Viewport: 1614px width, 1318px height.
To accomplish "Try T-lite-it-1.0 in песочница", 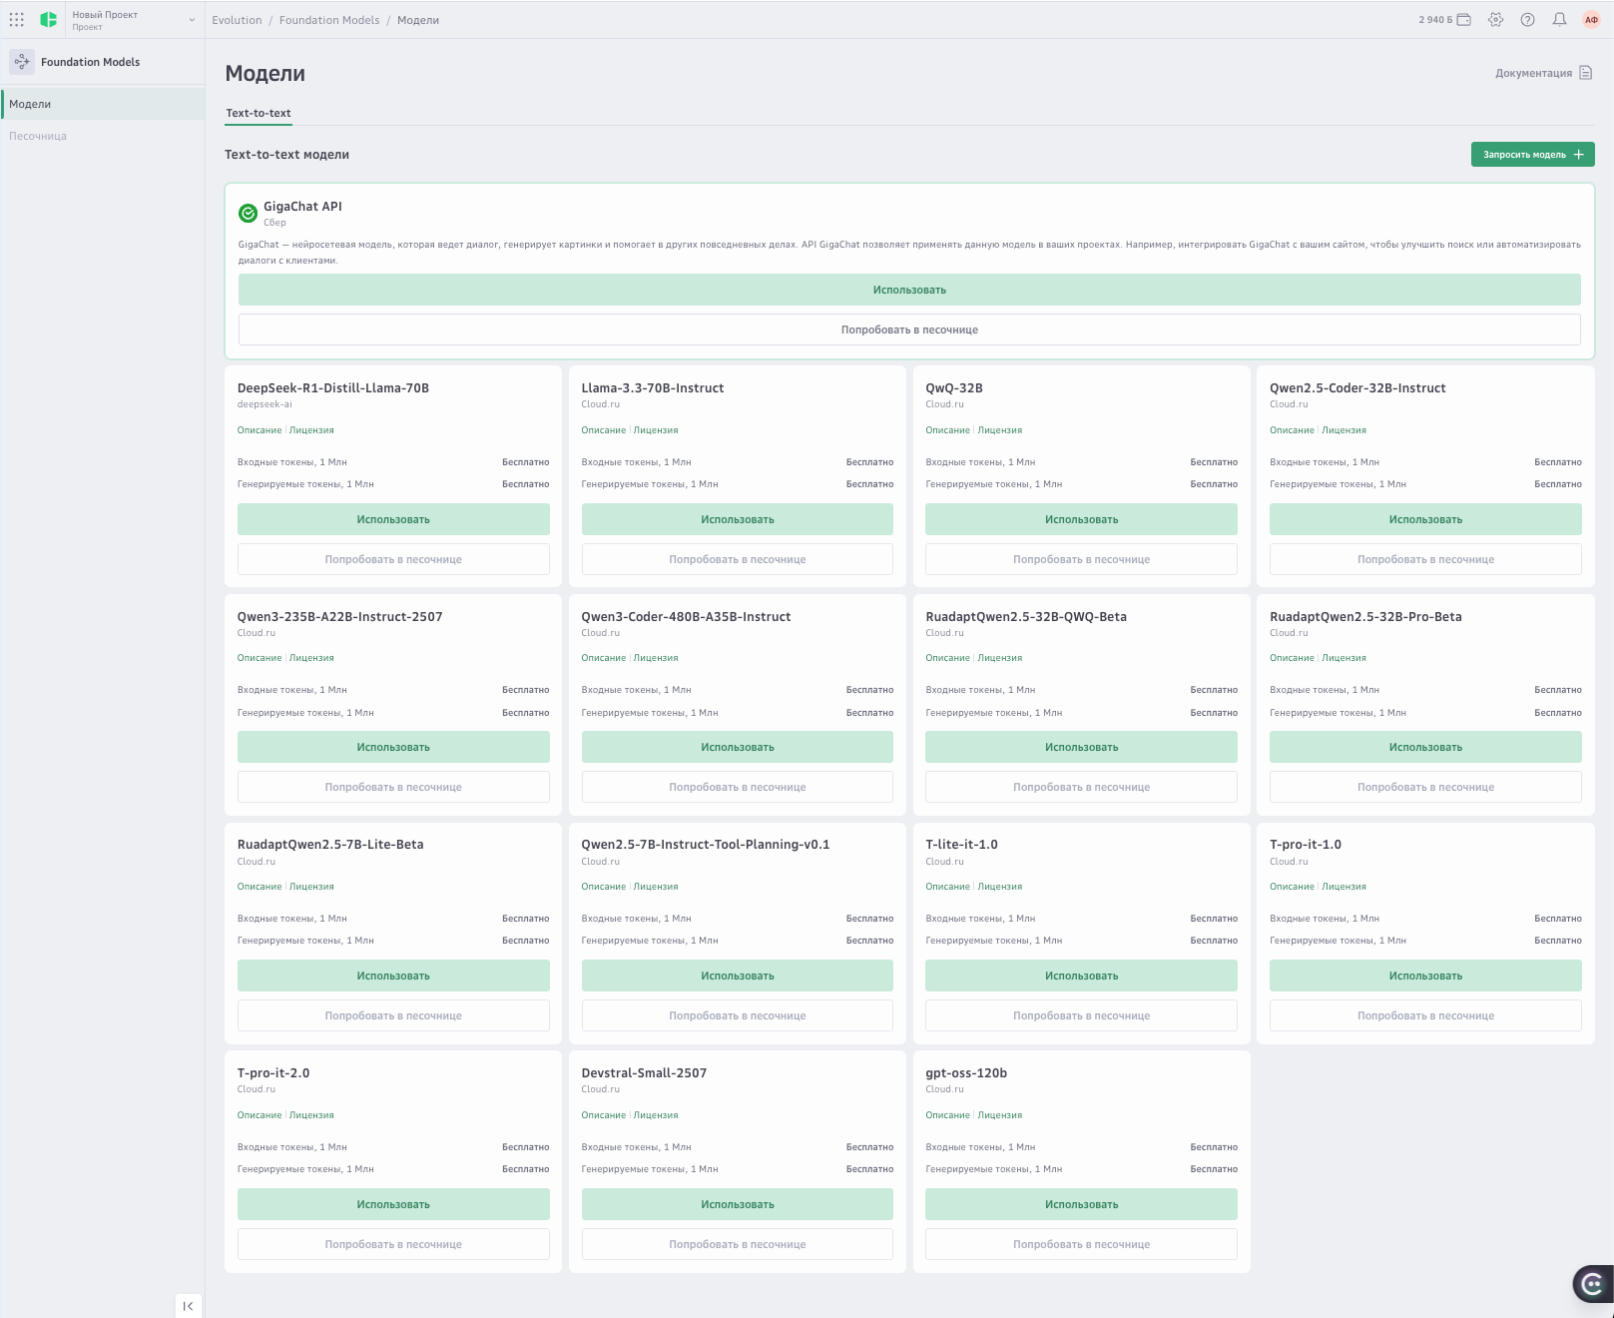I will [1081, 1015].
